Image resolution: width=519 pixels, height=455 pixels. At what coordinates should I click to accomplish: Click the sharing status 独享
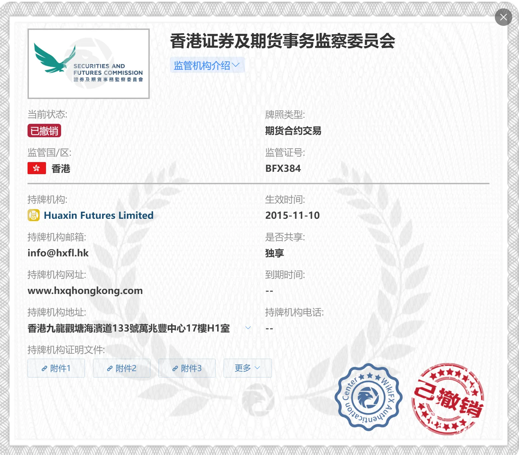[275, 253]
